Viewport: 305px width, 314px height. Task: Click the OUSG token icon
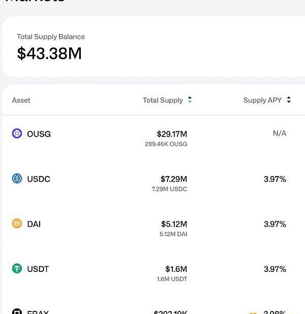point(17,133)
